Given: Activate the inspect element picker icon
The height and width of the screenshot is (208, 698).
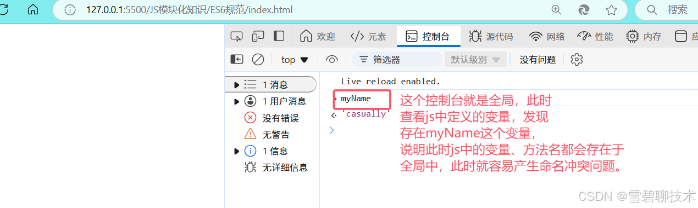Looking at the screenshot, I should tap(237, 36).
